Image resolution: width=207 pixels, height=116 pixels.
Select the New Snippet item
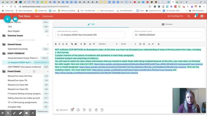(x=26, y=31)
